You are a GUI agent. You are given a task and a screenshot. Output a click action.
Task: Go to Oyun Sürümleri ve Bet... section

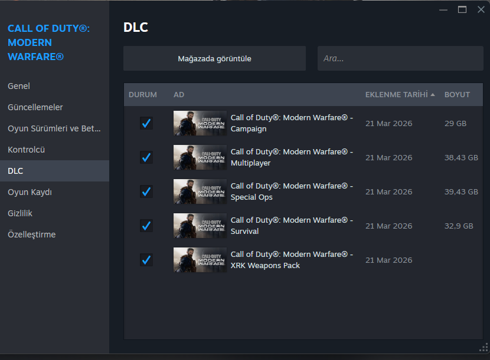tap(54, 128)
